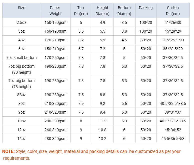Select the 8Boz size cell

tap(21, 95)
